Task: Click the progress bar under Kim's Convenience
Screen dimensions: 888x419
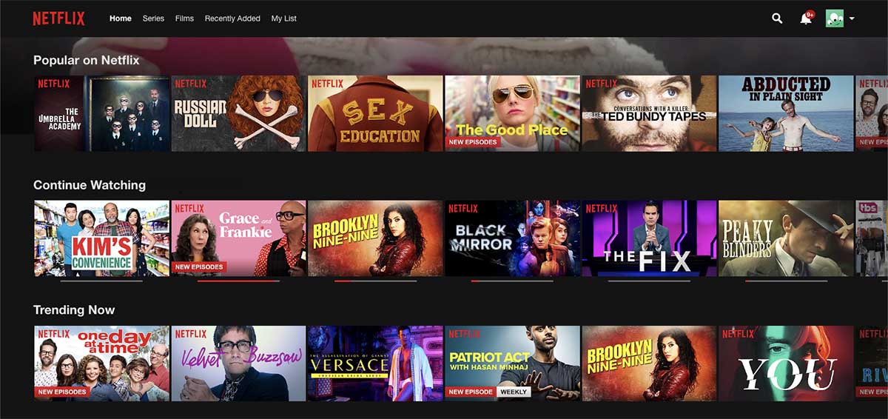Action: (101, 281)
